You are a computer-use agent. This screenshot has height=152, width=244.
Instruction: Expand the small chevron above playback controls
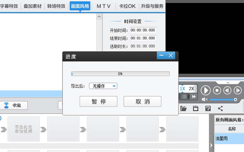click(x=228, y=82)
